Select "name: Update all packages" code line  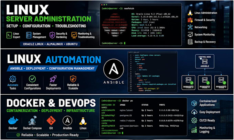148,76
